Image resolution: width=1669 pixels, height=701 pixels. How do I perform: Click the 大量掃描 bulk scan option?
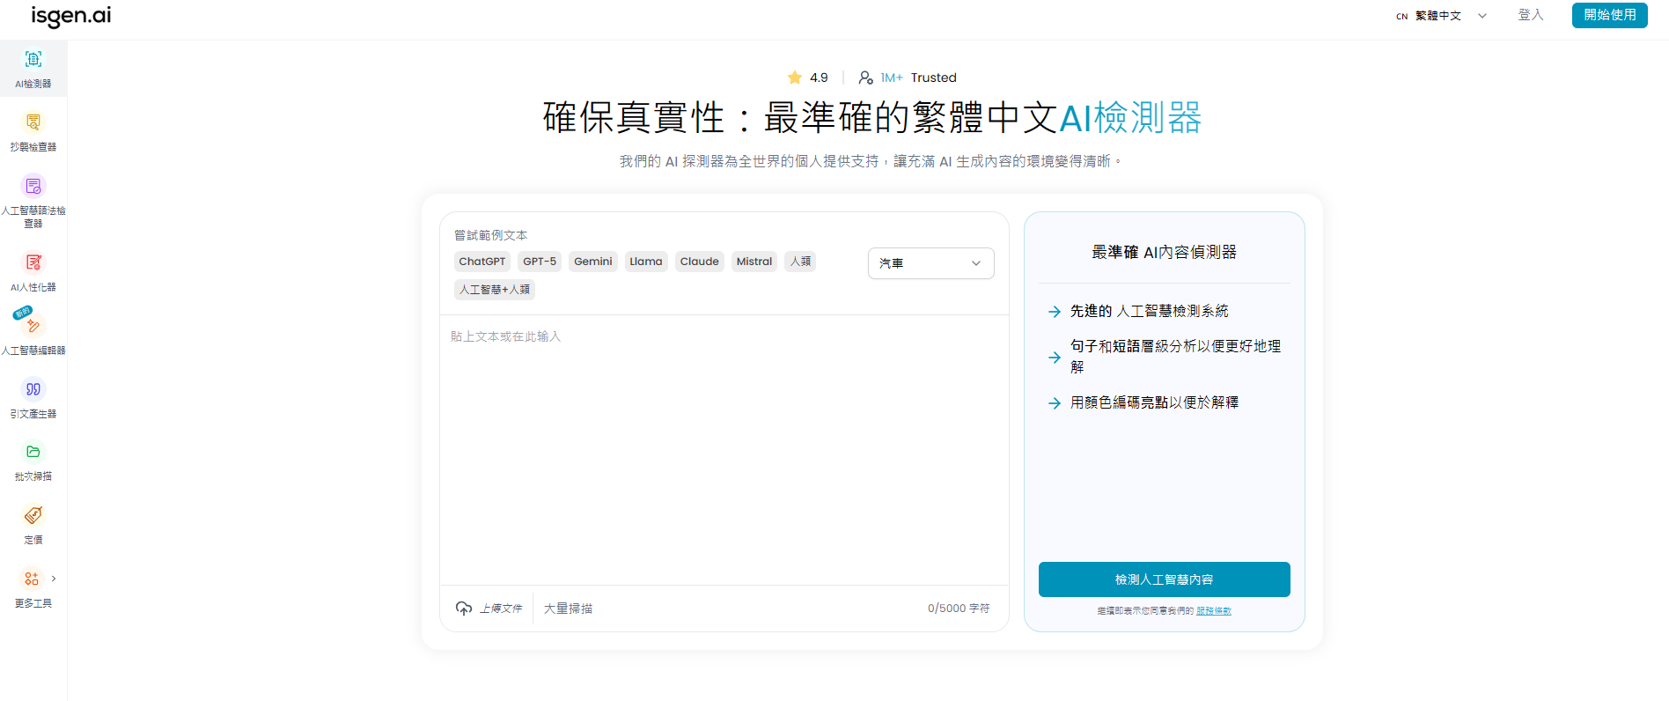(x=568, y=609)
